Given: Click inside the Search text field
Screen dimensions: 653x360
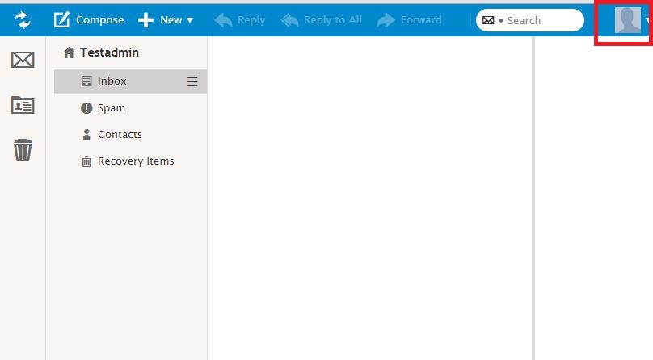Looking at the screenshot, I should click(540, 20).
